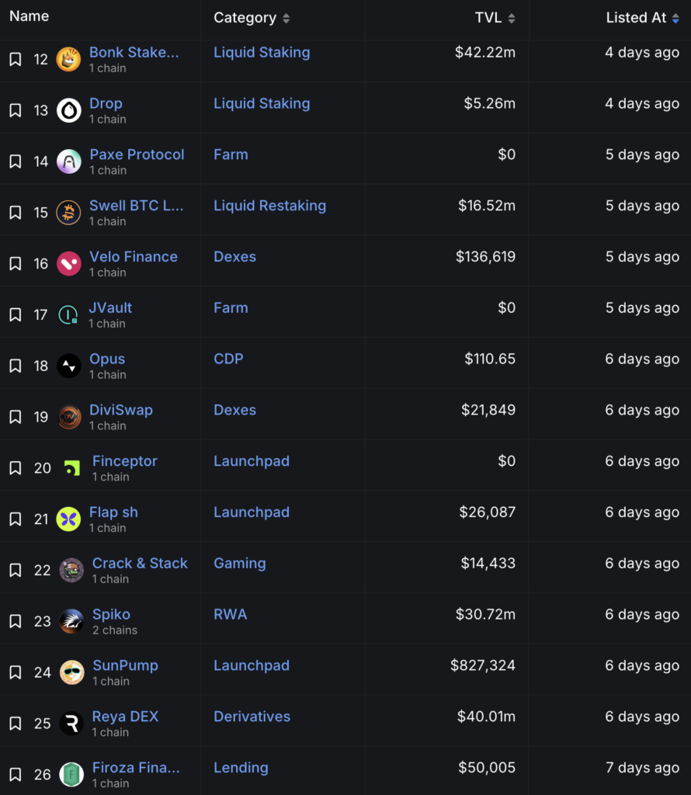The height and width of the screenshot is (795, 691).
Task: Open the DiviSwap protocol page
Action: [x=121, y=410]
